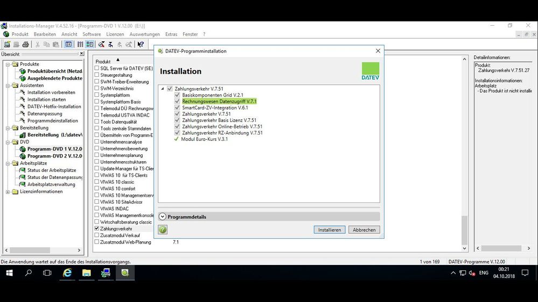Click the three-column view toolbar icon
This screenshot has height=302, width=538.
click(x=80, y=45)
